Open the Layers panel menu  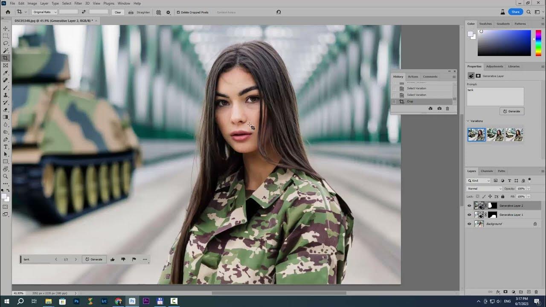543,171
